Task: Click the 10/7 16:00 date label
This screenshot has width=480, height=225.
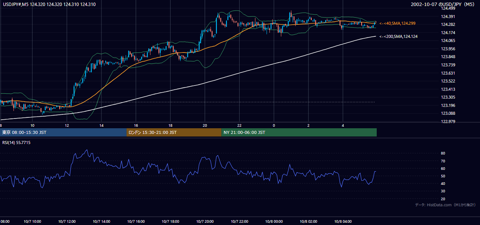Action: tap(136, 221)
